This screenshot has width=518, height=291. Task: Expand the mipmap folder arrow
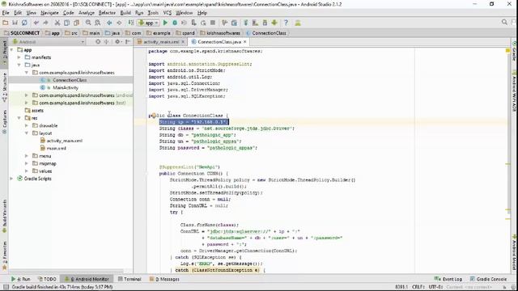pos(27,163)
